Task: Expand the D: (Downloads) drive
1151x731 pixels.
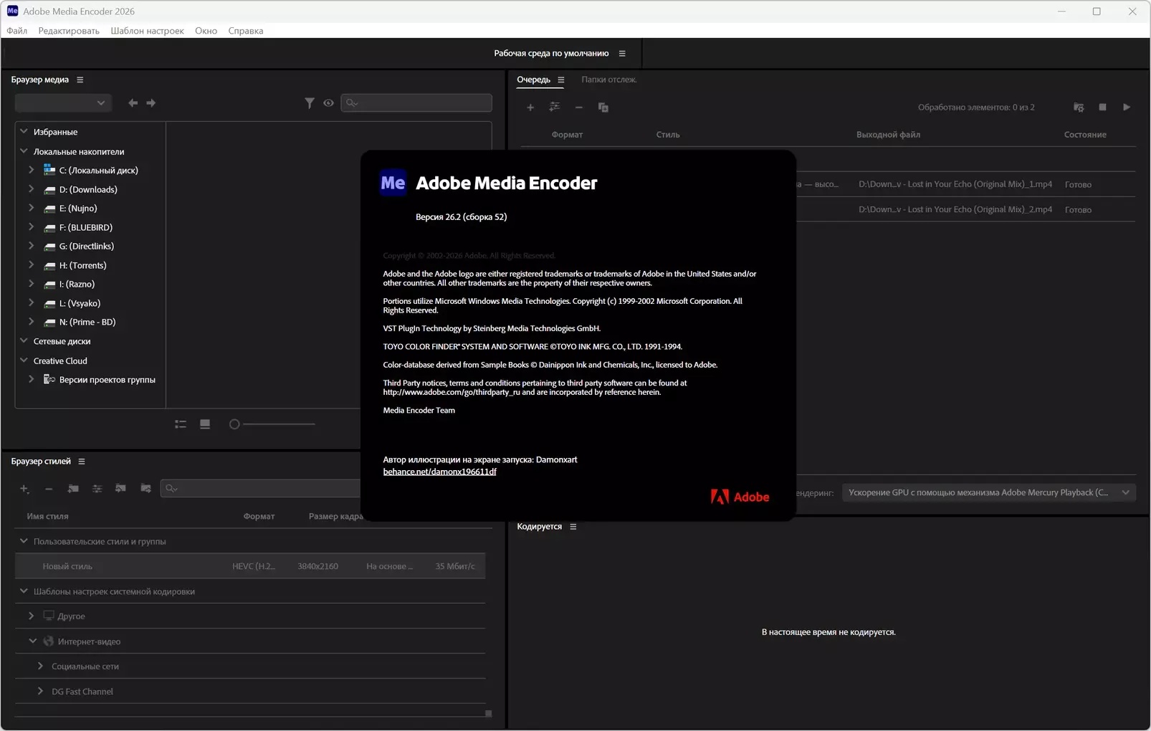Action: click(32, 189)
